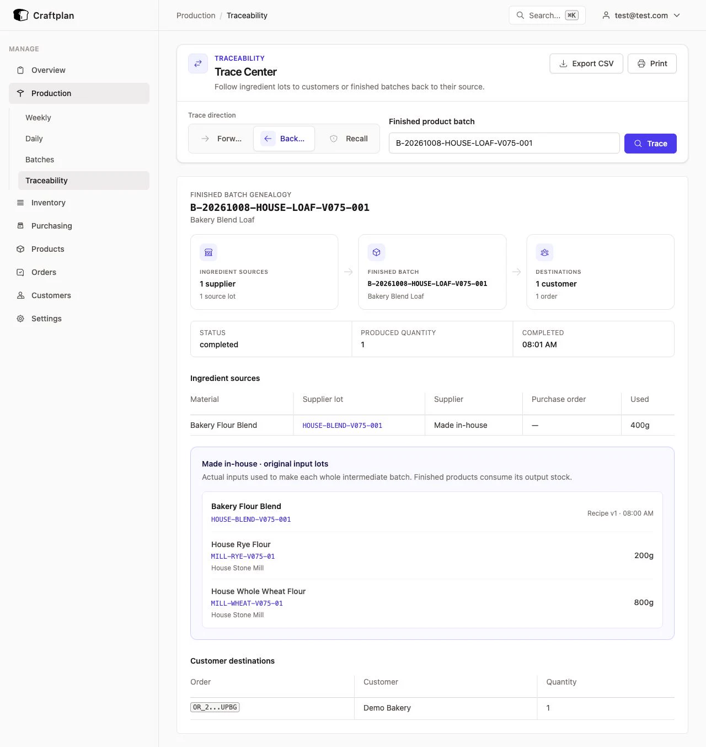Viewport: 706px width, 747px height.
Task: Click the Production icon in sidebar
Action: [20, 93]
